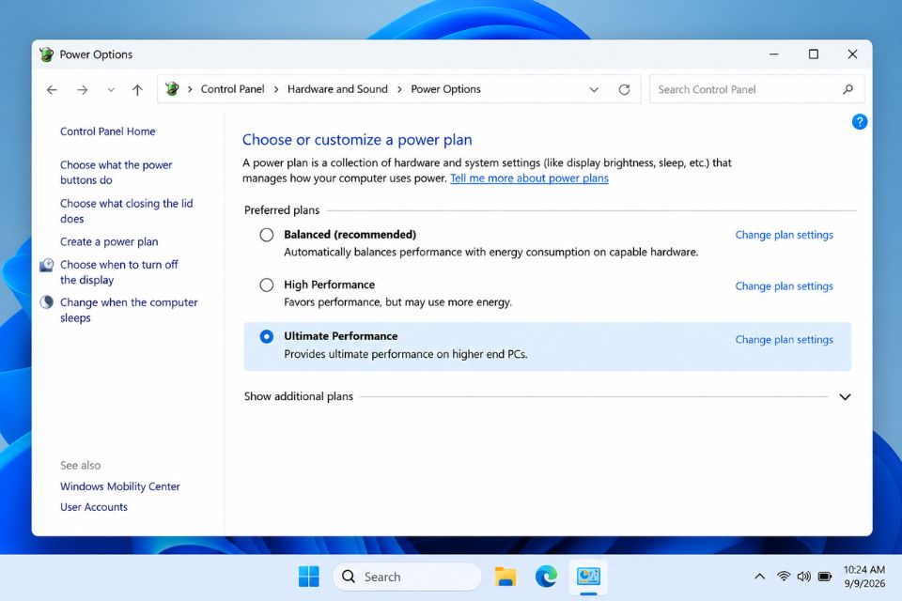The width and height of the screenshot is (902, 601).
Task: Close the Power Options window
Action: 852,54
